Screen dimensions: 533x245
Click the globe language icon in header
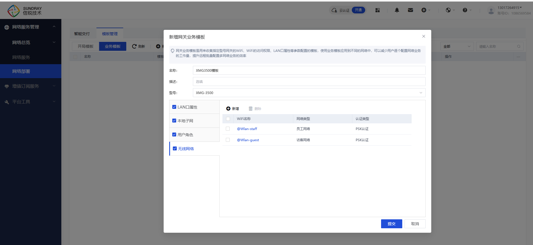(x=448, y=10)
